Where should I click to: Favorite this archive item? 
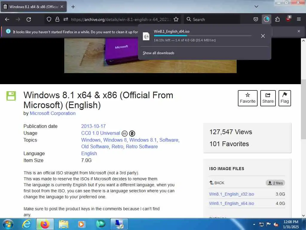[x=248, y=98]
